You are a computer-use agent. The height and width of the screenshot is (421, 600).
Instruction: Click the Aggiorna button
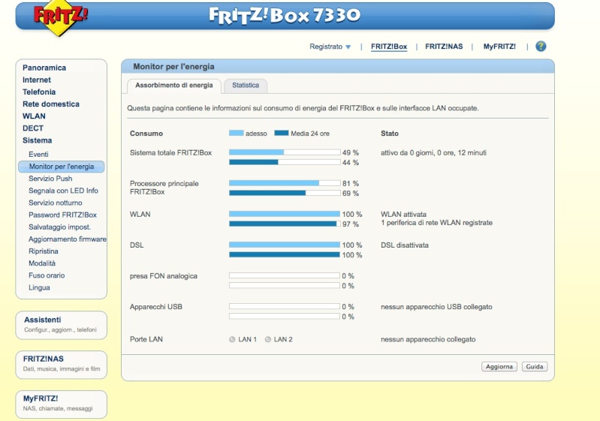tap(499, 366)
